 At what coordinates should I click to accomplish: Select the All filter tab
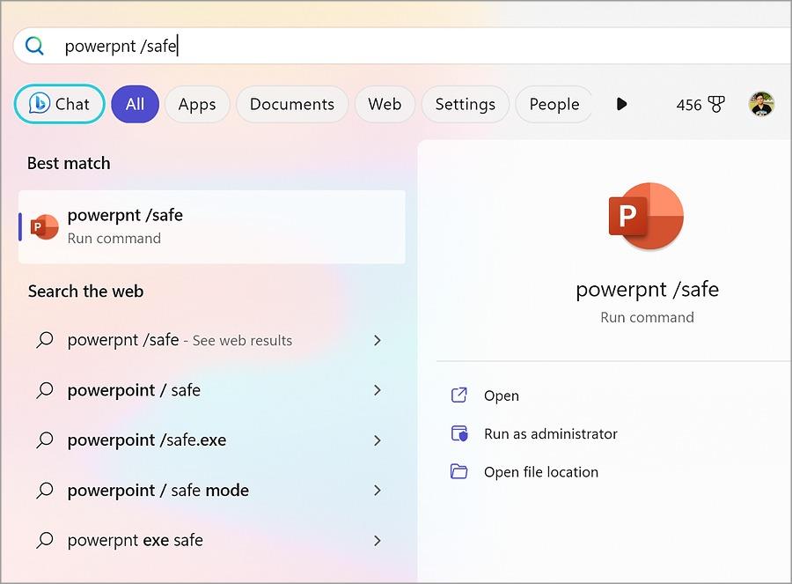(135, 104)
